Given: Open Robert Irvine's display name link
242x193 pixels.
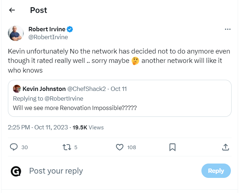Looking at the screenshot, I should [47, 29].
